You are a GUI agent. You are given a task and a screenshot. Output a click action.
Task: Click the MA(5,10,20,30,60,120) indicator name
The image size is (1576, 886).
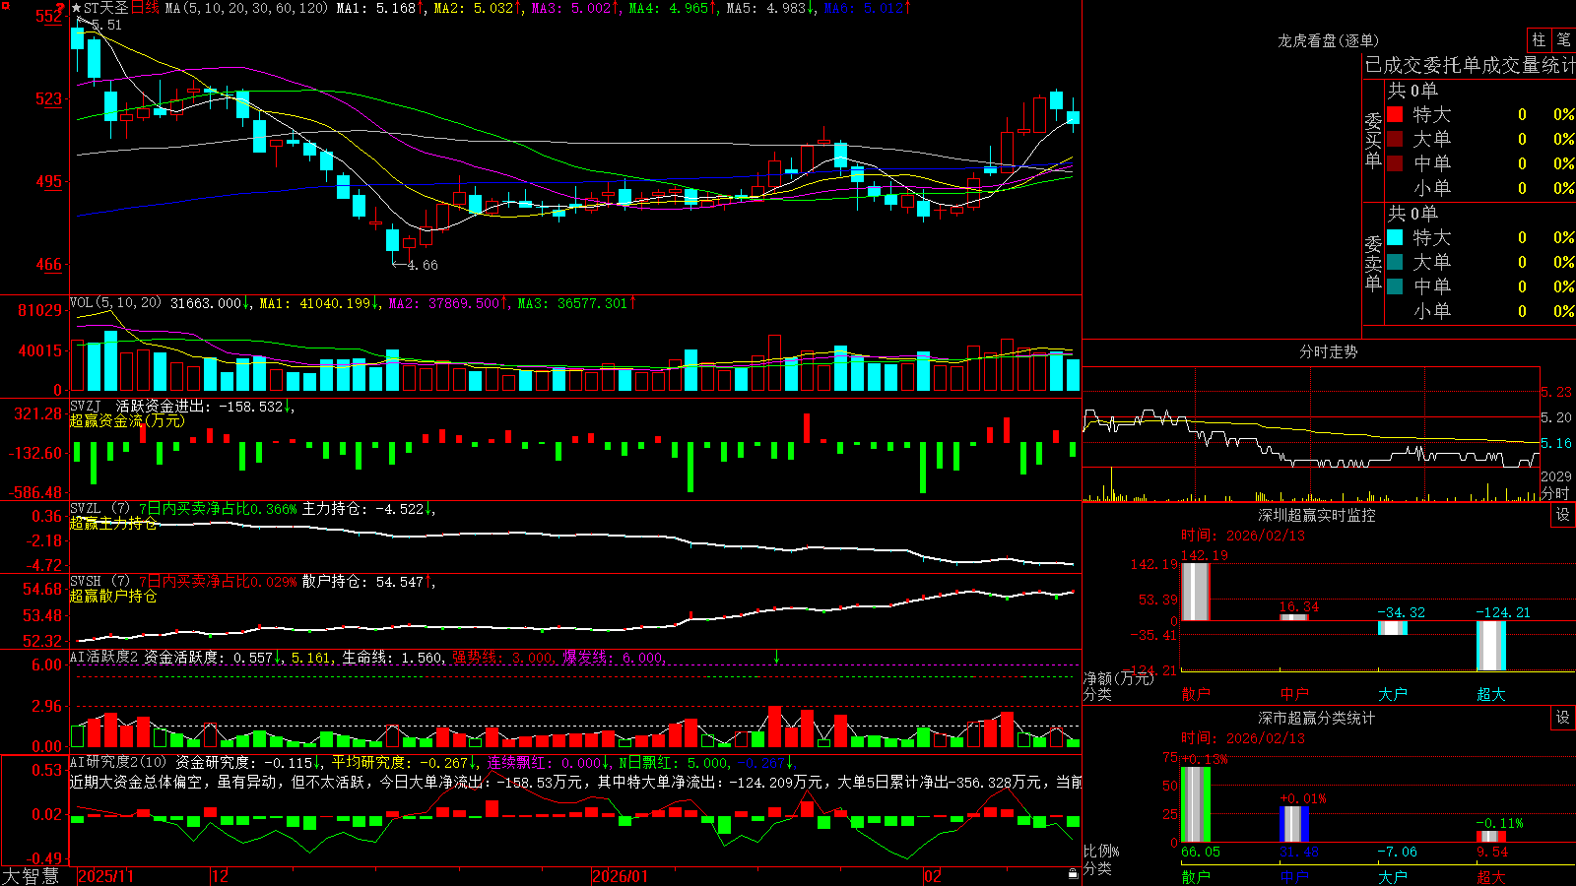(x=246, y=8)
